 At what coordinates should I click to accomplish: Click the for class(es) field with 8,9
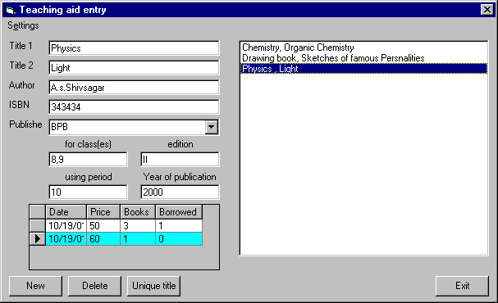(88, 160)
